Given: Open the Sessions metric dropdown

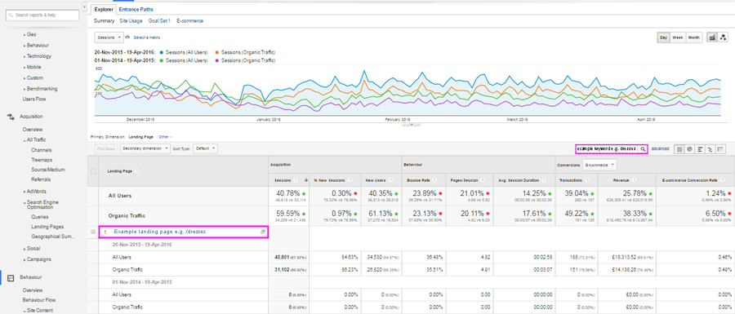Looking at the screenshot, I should coord(109,37).
